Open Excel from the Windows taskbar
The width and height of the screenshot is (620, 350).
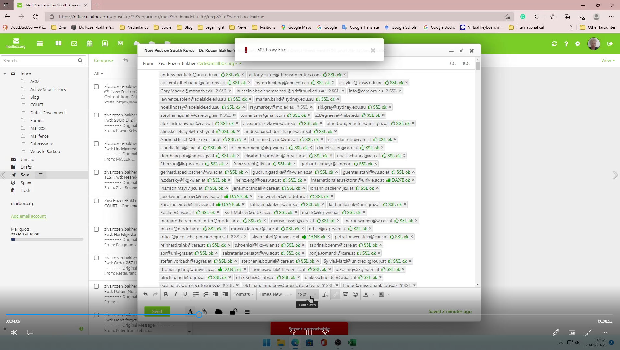pyautogui.click(x=352, y=343)
